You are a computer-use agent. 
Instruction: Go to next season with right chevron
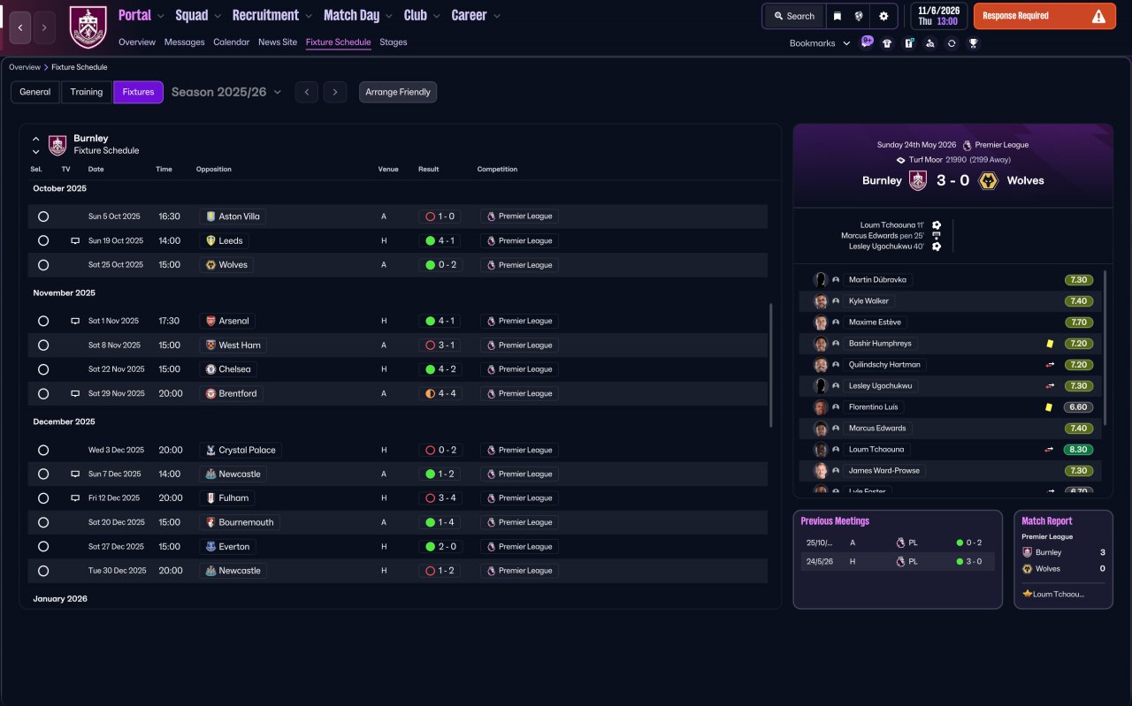[x=334, y=92]
